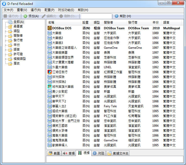186x165 pixels.
Task: Click the floppy icon beside 外星大富翁
Action: point(49,67)
